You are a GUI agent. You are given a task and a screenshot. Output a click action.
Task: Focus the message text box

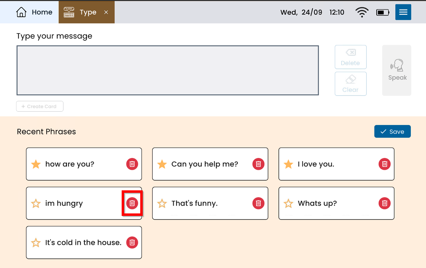pos(168,70)
